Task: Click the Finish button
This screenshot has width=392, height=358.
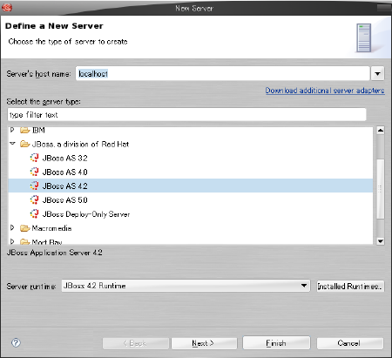Action: (276, 343)
